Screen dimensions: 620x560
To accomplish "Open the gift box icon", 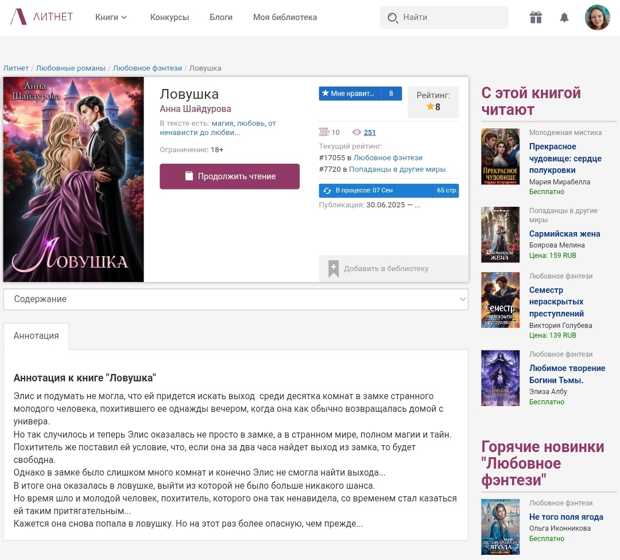I will 536,17.
